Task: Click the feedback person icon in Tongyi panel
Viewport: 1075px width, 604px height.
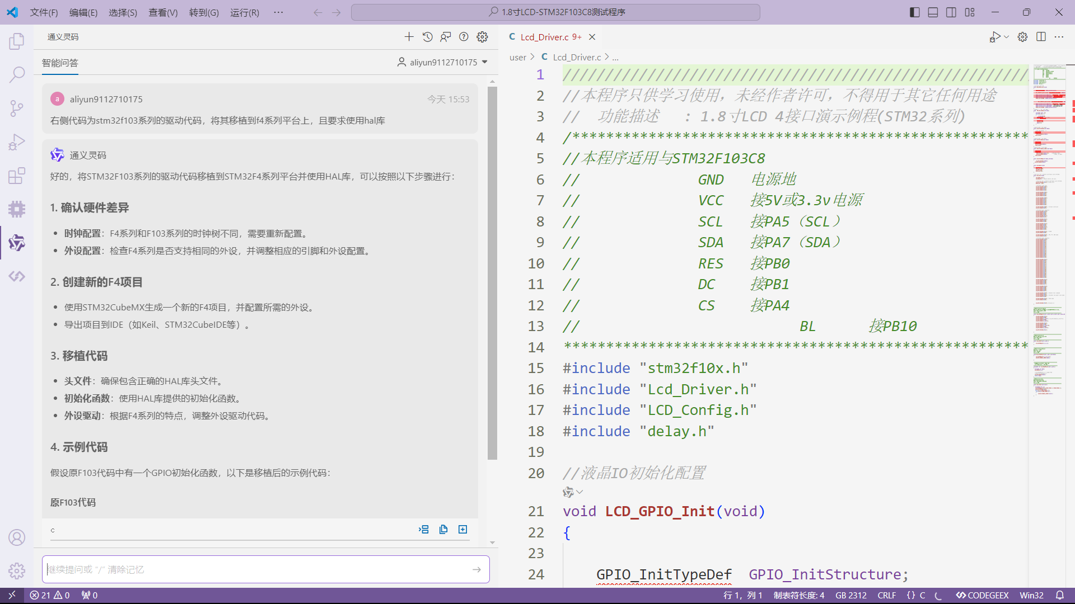Action: point(446,37)
